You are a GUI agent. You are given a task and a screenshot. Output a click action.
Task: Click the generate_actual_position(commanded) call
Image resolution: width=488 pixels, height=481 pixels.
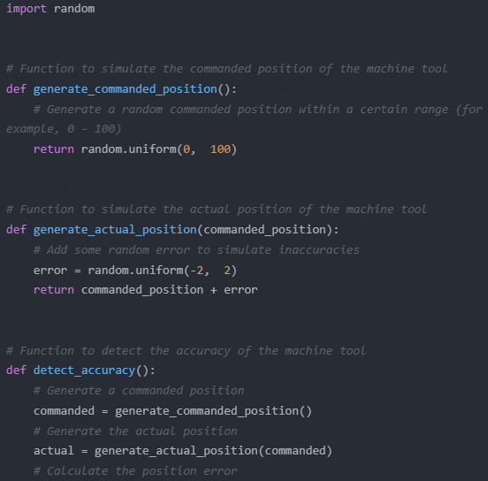(x=214, y=451)
